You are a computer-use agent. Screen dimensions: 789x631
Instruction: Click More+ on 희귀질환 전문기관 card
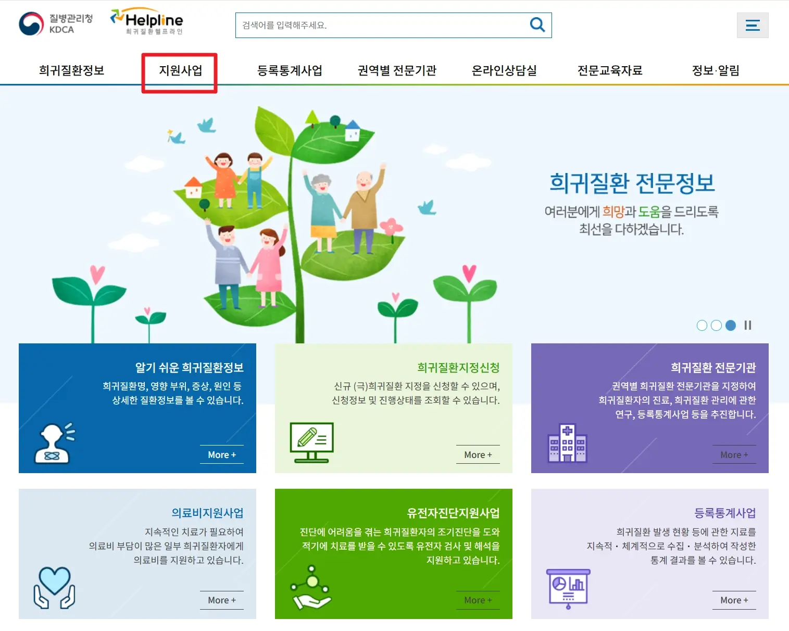[734, 454]
